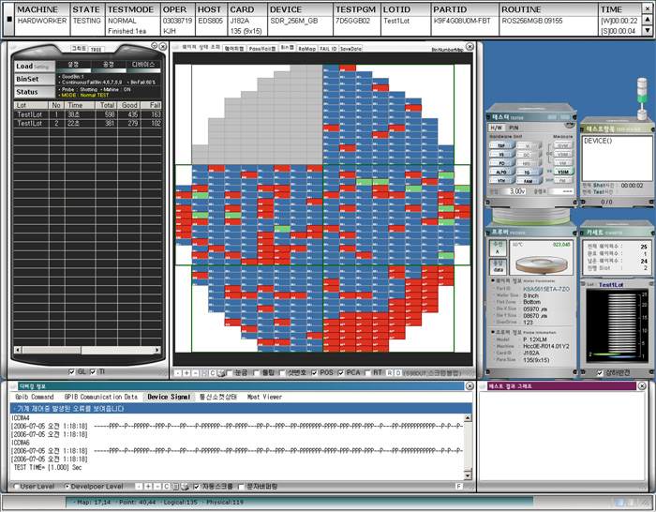The height and width of the screenshot is (512, 656).
Task: Click the TG hardware unit button
Action: (528, 172)
